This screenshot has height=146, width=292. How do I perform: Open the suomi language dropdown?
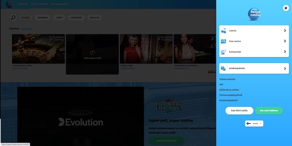(x=254, y=123)
